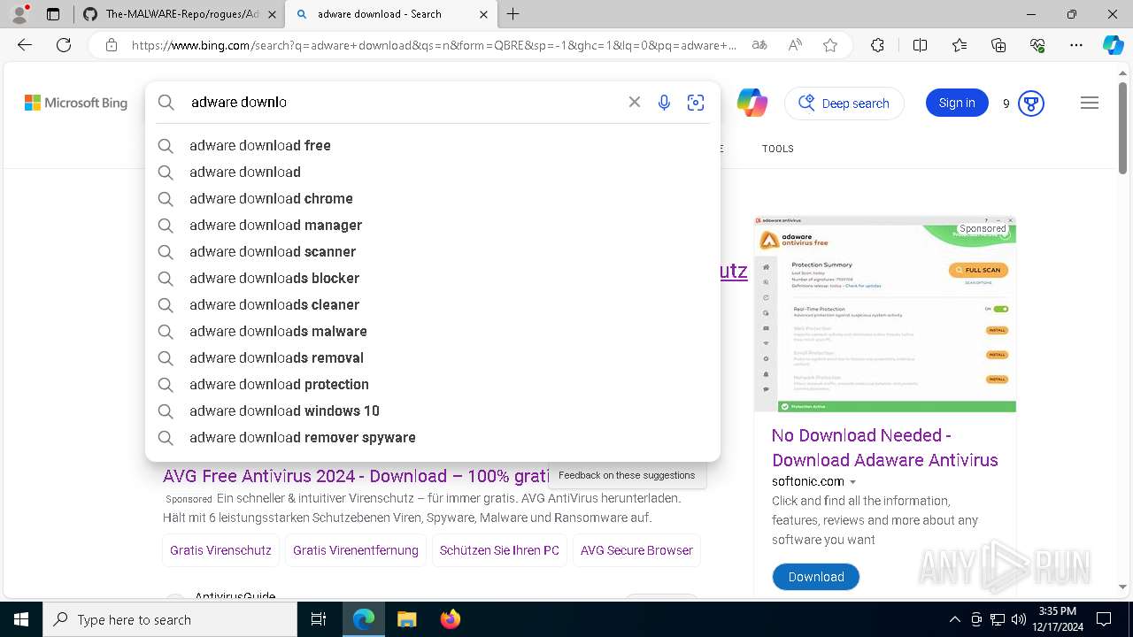The image size is (1133, 637).
Task: Choose suggestion adware downloads blocker
Action: click(x=433, y=278)
